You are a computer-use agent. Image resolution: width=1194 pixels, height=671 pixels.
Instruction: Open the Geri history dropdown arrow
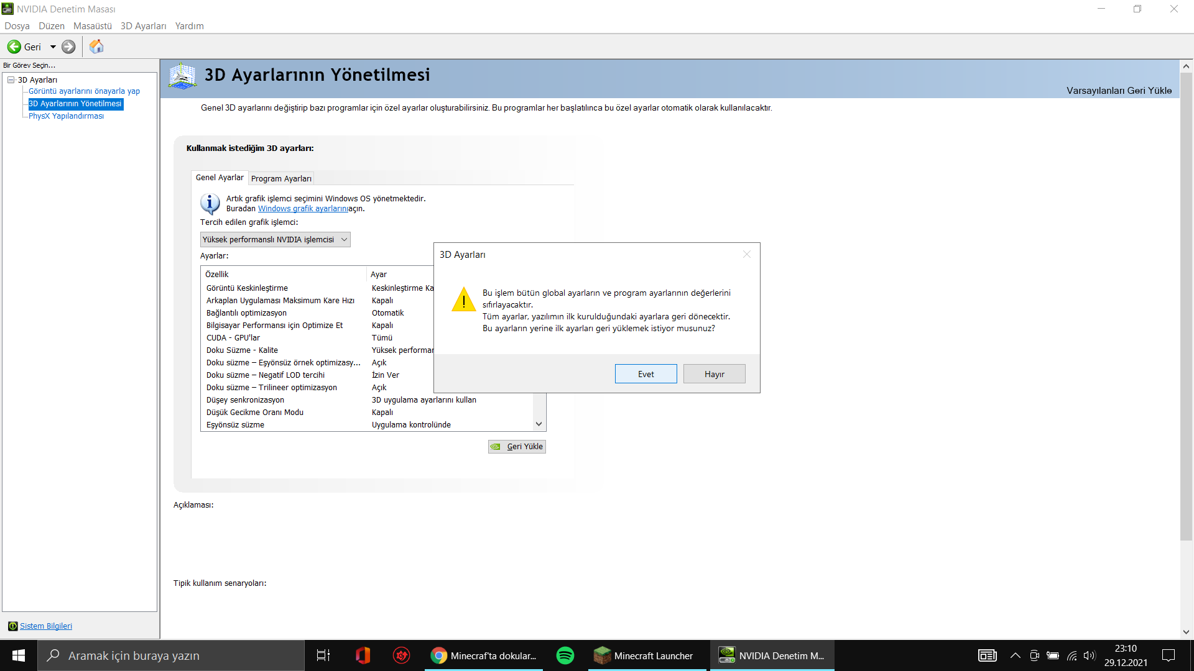click(x=53, y=47)
